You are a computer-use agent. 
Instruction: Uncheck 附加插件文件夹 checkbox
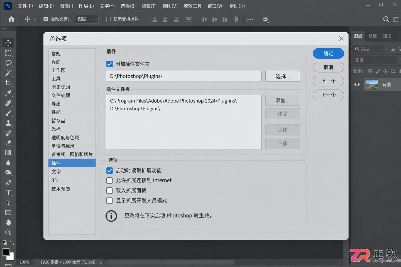pyautogui.click(x=109, y=64)
